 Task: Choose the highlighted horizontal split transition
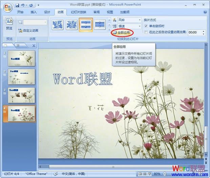click(86, 25)
